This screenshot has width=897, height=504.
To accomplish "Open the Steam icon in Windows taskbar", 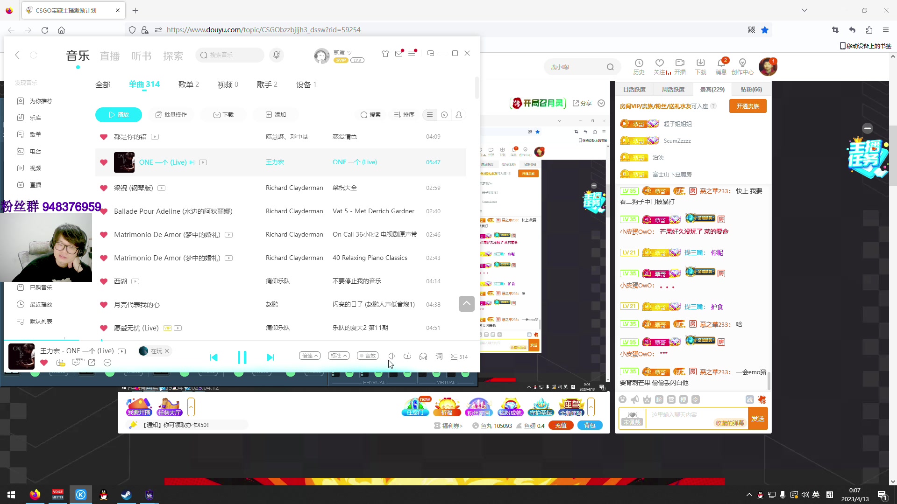I will tap(126, 495).
